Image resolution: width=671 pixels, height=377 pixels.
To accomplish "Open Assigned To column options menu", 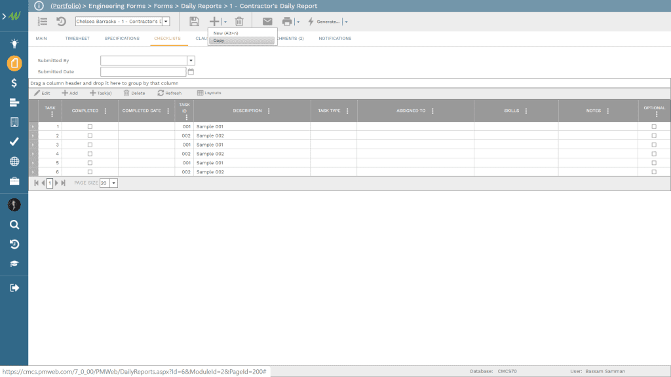I will click(x=432, y=111).
